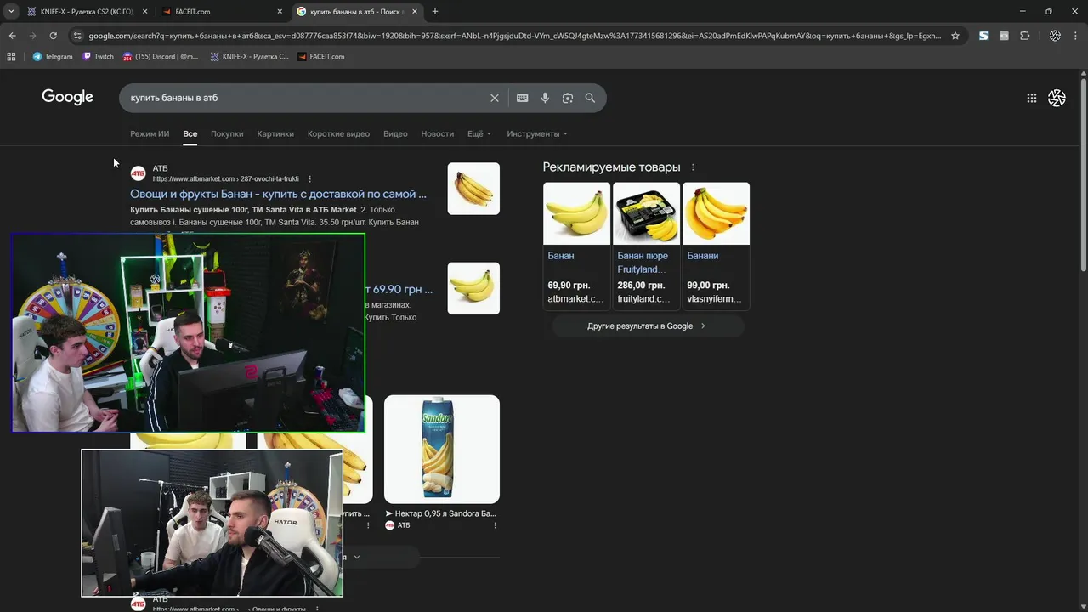Click the address bar URL field
Screen dimensions: 1088x612
pos(514,36)
